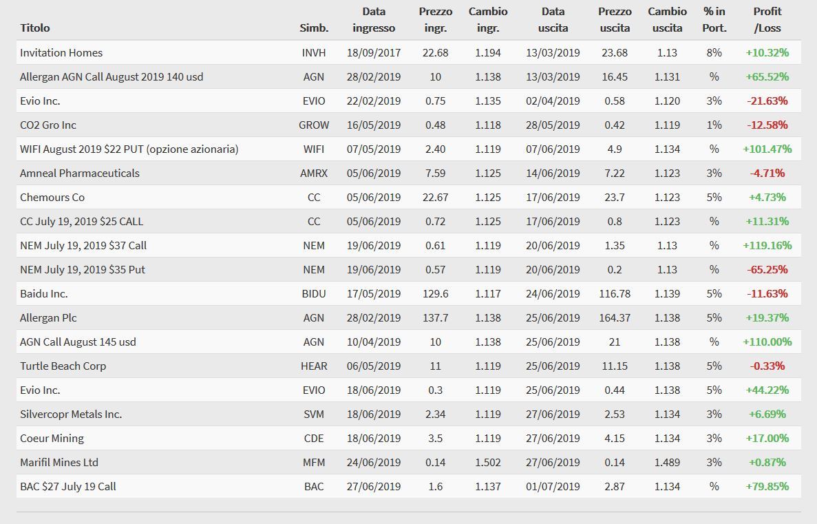Viewport: 817px width, 524px height.
Task: Click the 01/07/2019 exit date
Action: tap(553, 486)
